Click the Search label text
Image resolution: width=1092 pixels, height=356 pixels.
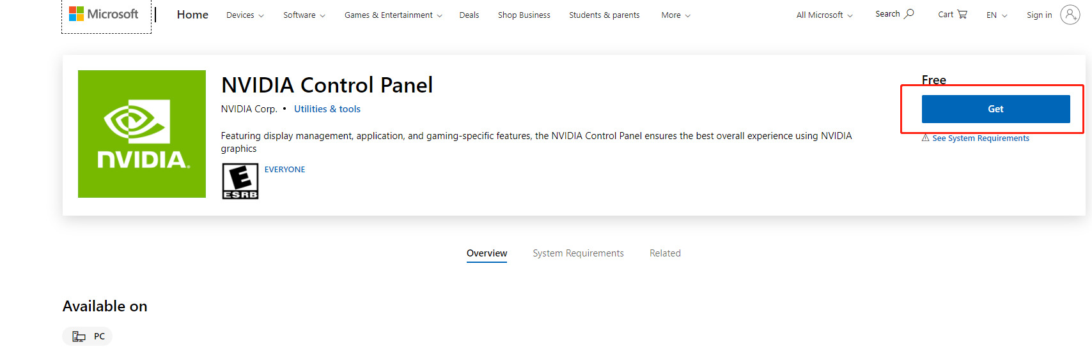(887, 14)
